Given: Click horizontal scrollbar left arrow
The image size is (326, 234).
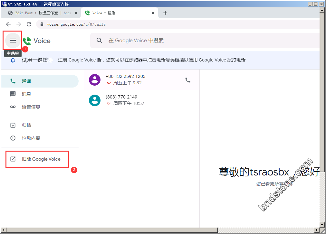Looking at the screenshot, I should pyautogui.click(x=4, y=230).
